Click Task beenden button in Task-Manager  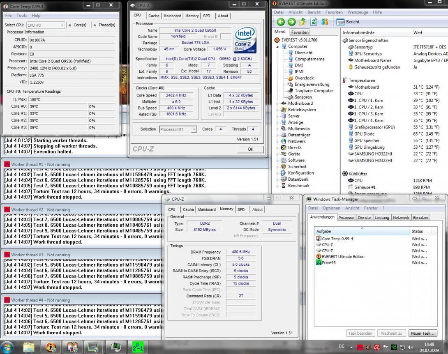tap(360, 333)
